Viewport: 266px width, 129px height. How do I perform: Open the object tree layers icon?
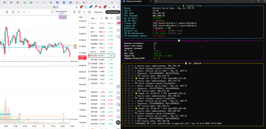118,31
